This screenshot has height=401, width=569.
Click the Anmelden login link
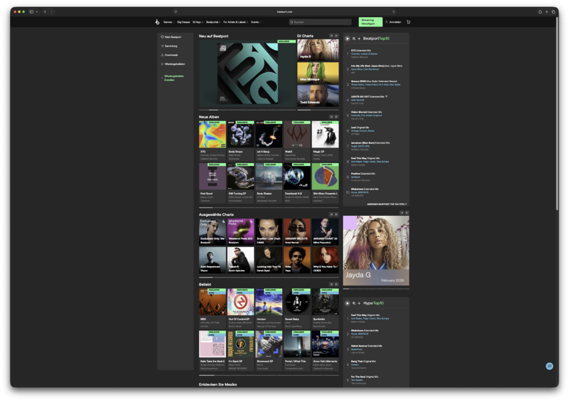(393, 22)
